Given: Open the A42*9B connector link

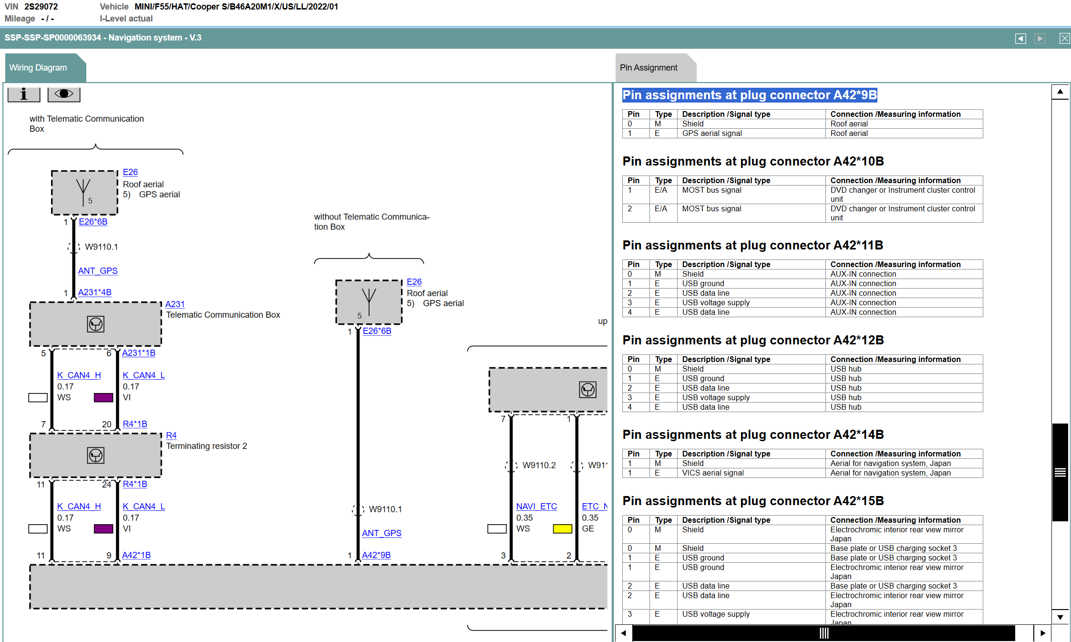Looking at the screenshot, I should tap(376, 555).
